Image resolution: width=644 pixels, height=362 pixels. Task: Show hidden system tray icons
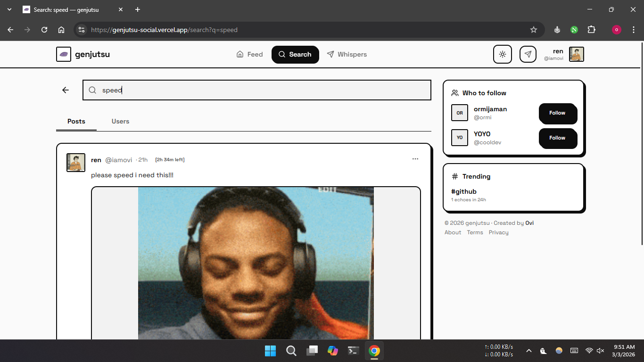click(x=529, y=351)
